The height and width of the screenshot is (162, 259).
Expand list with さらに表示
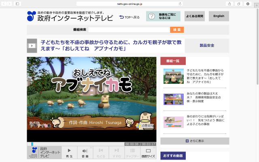pyautogui.click(x=195, y=141)
